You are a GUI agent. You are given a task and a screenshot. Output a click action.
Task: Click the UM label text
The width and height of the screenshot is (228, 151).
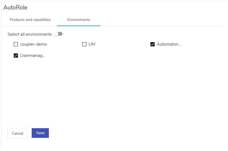(92, 44)
